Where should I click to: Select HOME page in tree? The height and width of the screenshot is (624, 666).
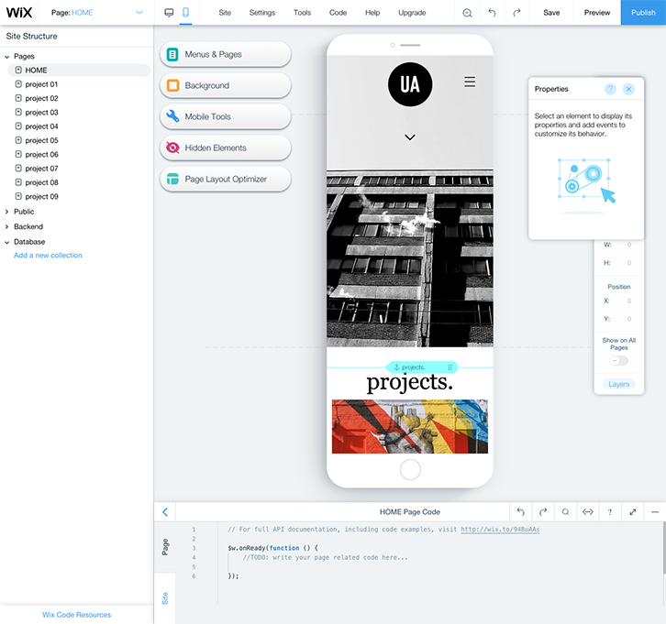pyautogui.click(x=79, y=70)
